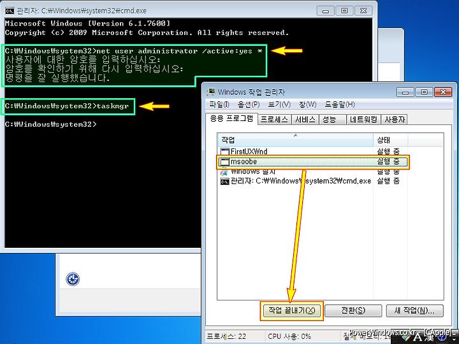
Task: Open the 보기(V) menu
Action: 279,104
